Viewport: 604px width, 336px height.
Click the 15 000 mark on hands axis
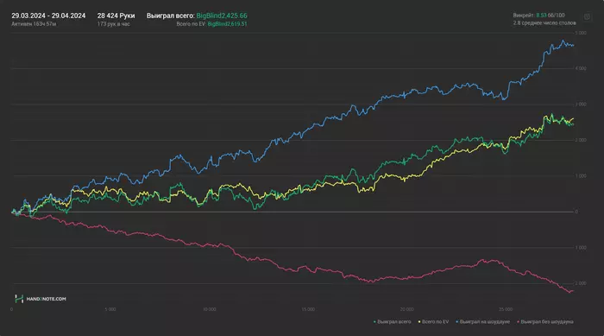308,309
